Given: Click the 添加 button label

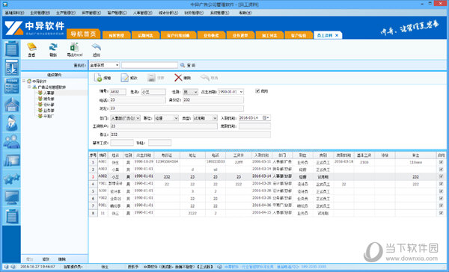Looking at the screenshot, I should click(x=107, y=78).
